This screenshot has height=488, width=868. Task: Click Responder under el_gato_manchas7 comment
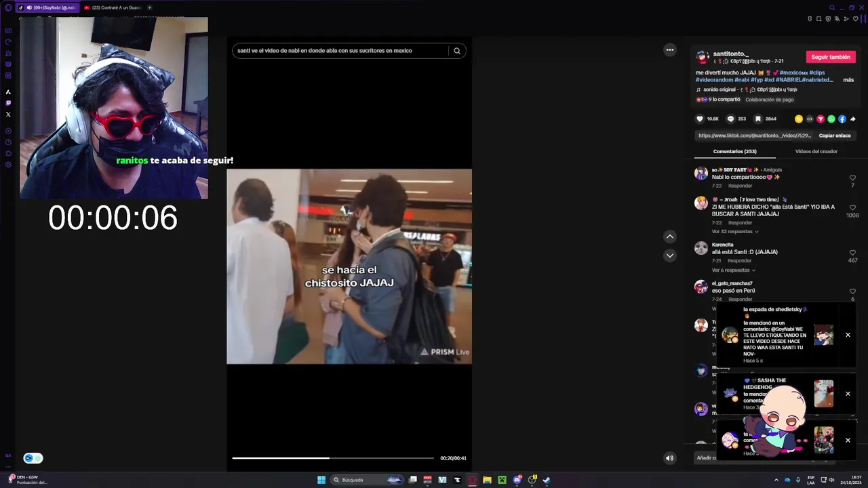click(740, 300)
